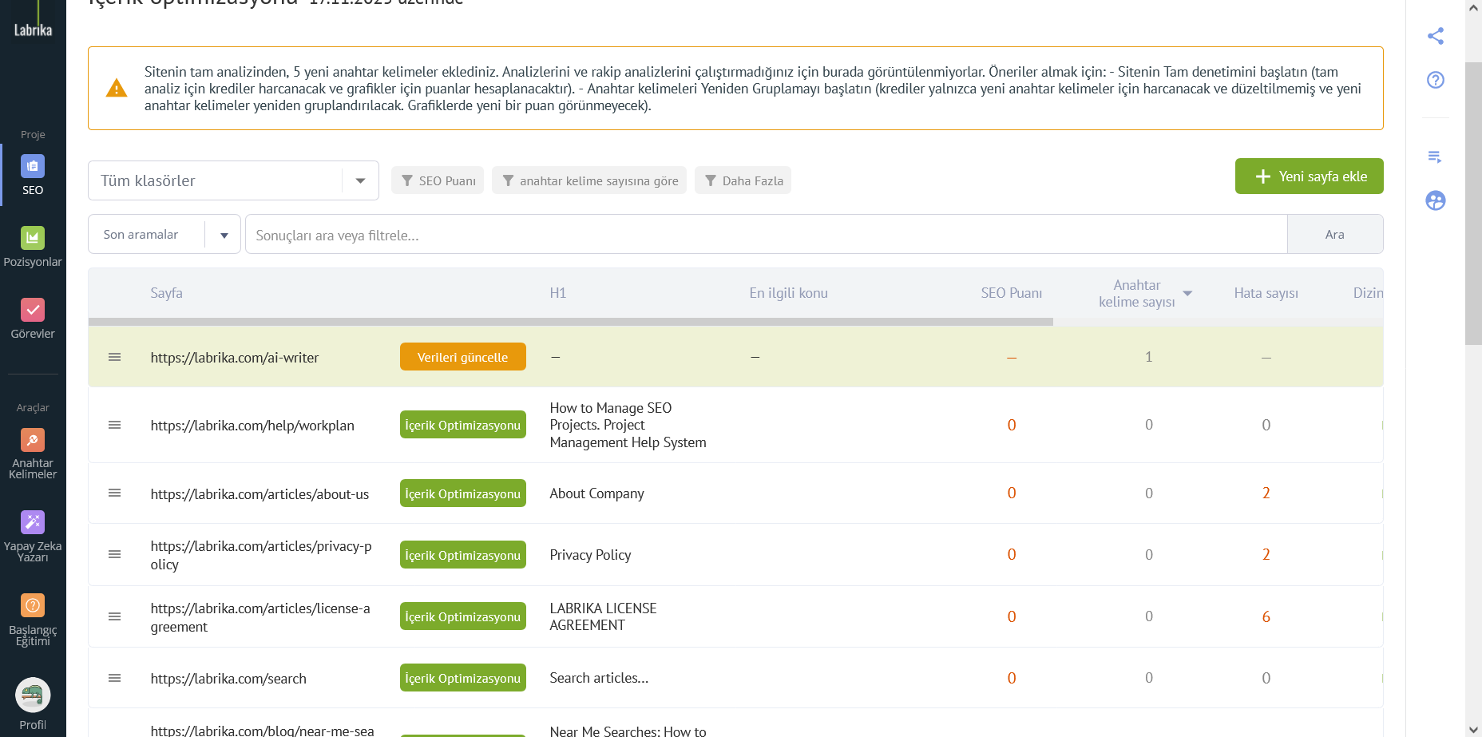Open the Son aramalar dropdown
Image resolution: width=1482 pixels, height=737 pixels.
coord(224,235)
